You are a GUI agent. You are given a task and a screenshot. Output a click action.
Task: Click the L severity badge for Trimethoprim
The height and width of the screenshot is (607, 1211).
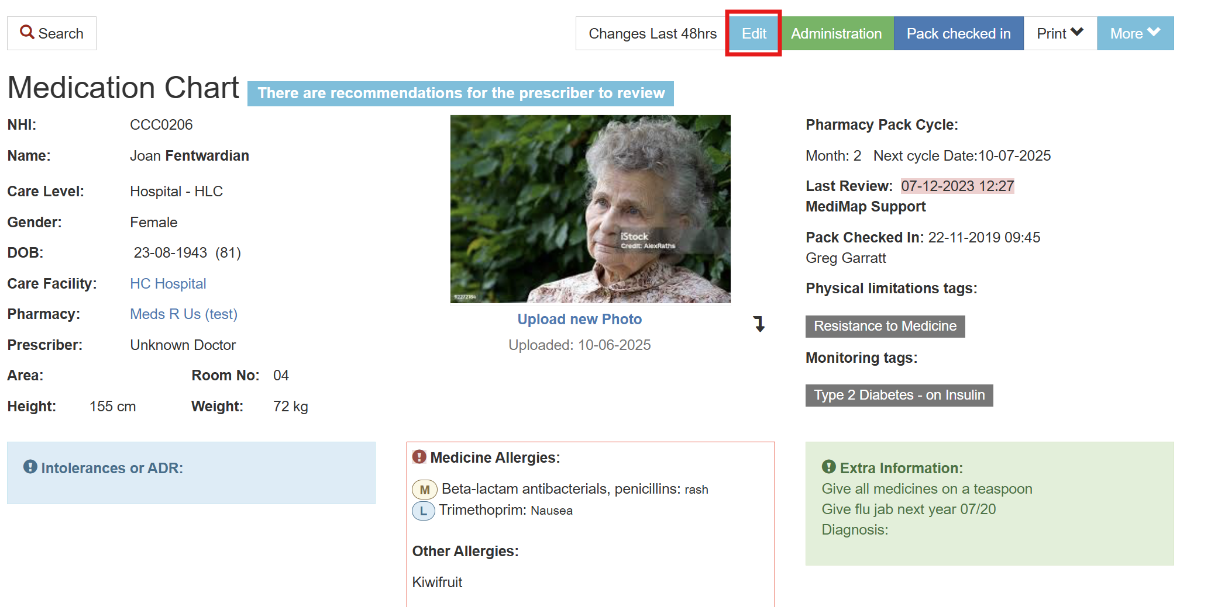[423, 511]
